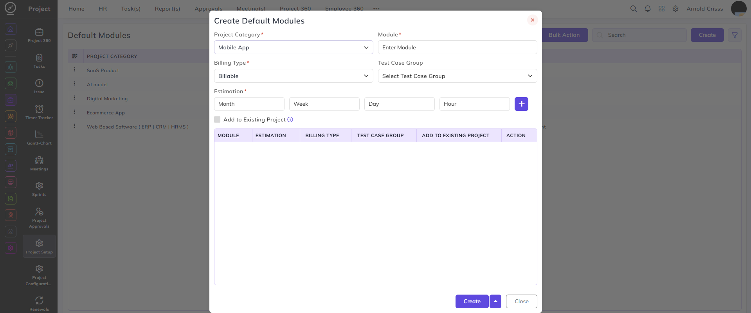Click SaaS Product row text

[103, 71]
